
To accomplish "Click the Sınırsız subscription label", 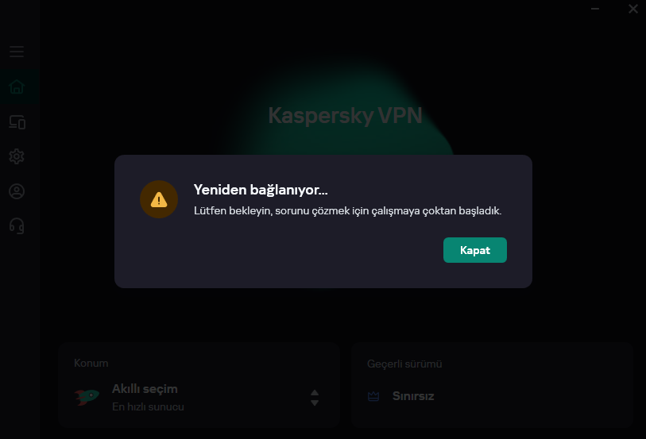I will point(413,396).
